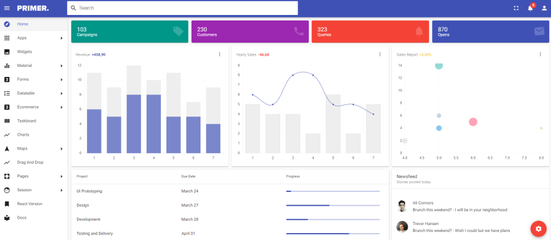551x240 pixels.
Task: Select Charts in the sidebar
Action: (34, 135)
